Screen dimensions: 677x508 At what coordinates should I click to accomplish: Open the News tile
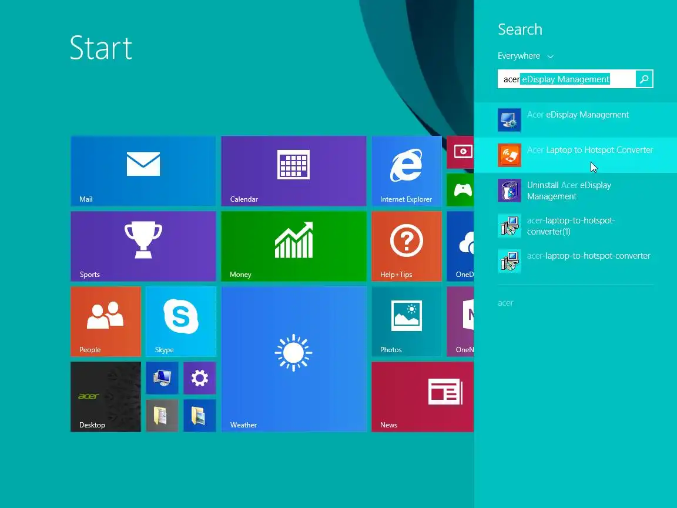[423, 396]
